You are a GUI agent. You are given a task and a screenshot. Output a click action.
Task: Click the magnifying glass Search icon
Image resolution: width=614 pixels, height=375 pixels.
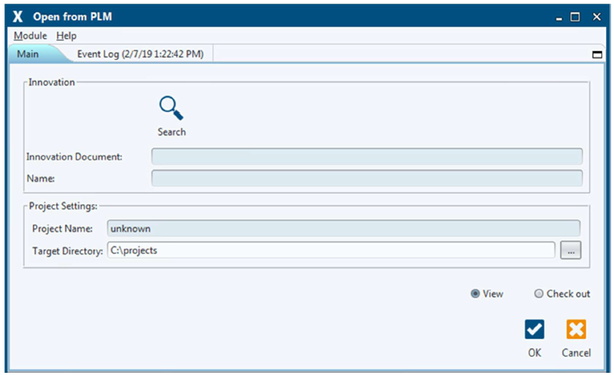(171, 109)
